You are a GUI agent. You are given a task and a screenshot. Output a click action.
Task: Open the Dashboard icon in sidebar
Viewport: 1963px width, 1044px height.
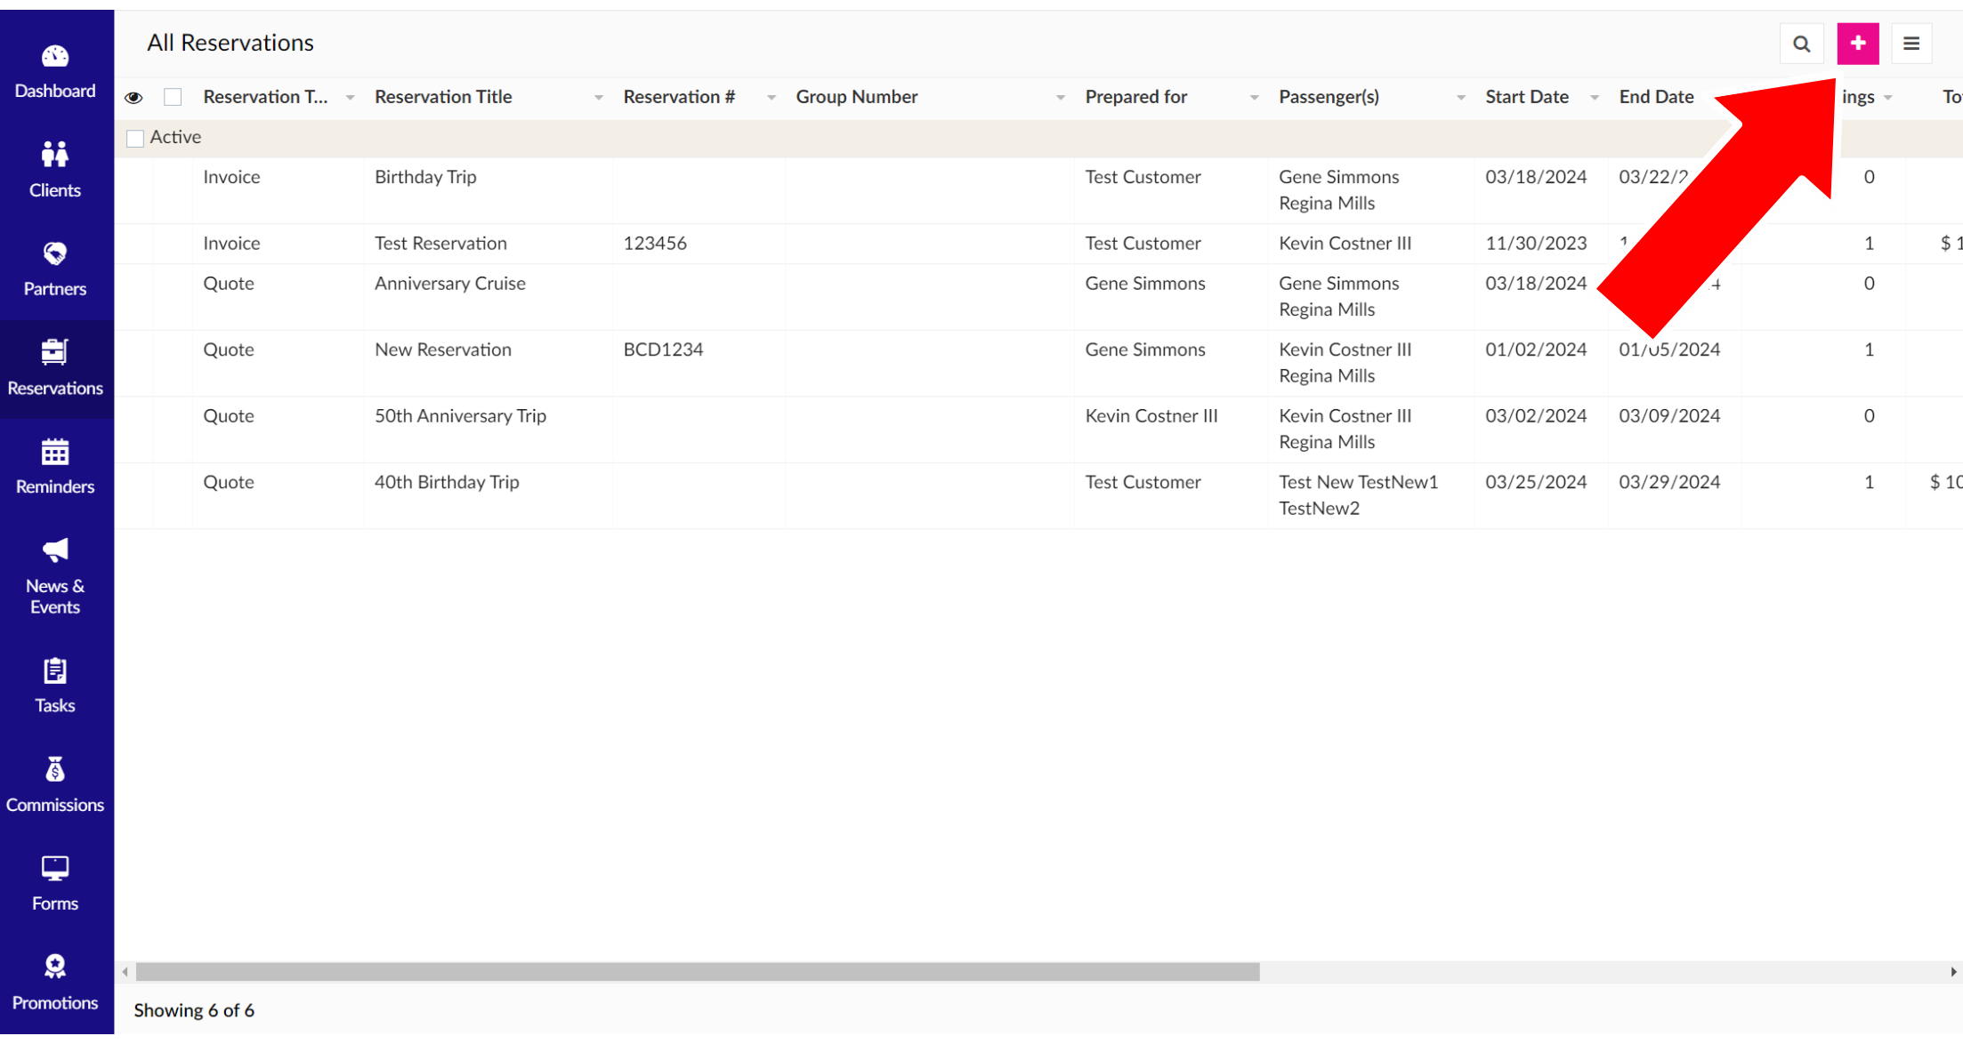55,57
